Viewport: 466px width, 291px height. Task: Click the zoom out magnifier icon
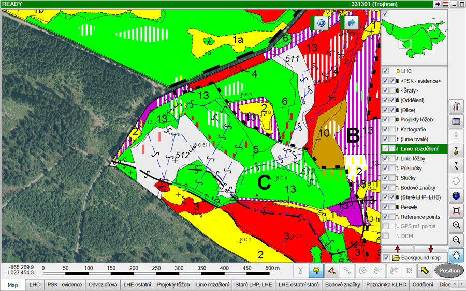(x=456, y=225)
